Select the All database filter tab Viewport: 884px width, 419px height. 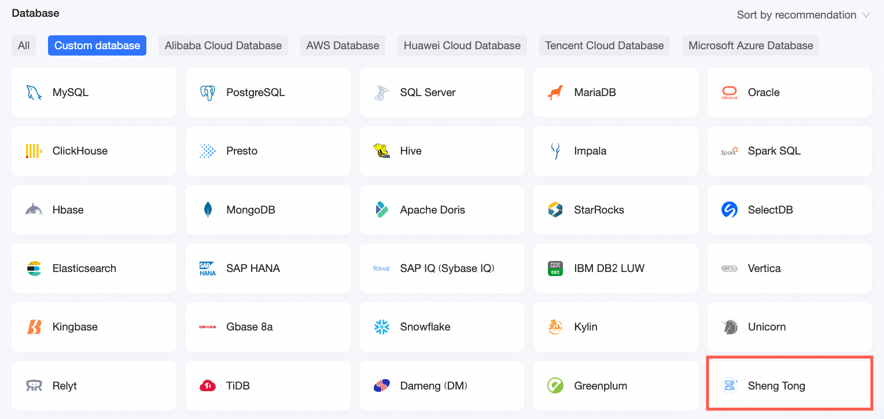(x=24, y=46)
